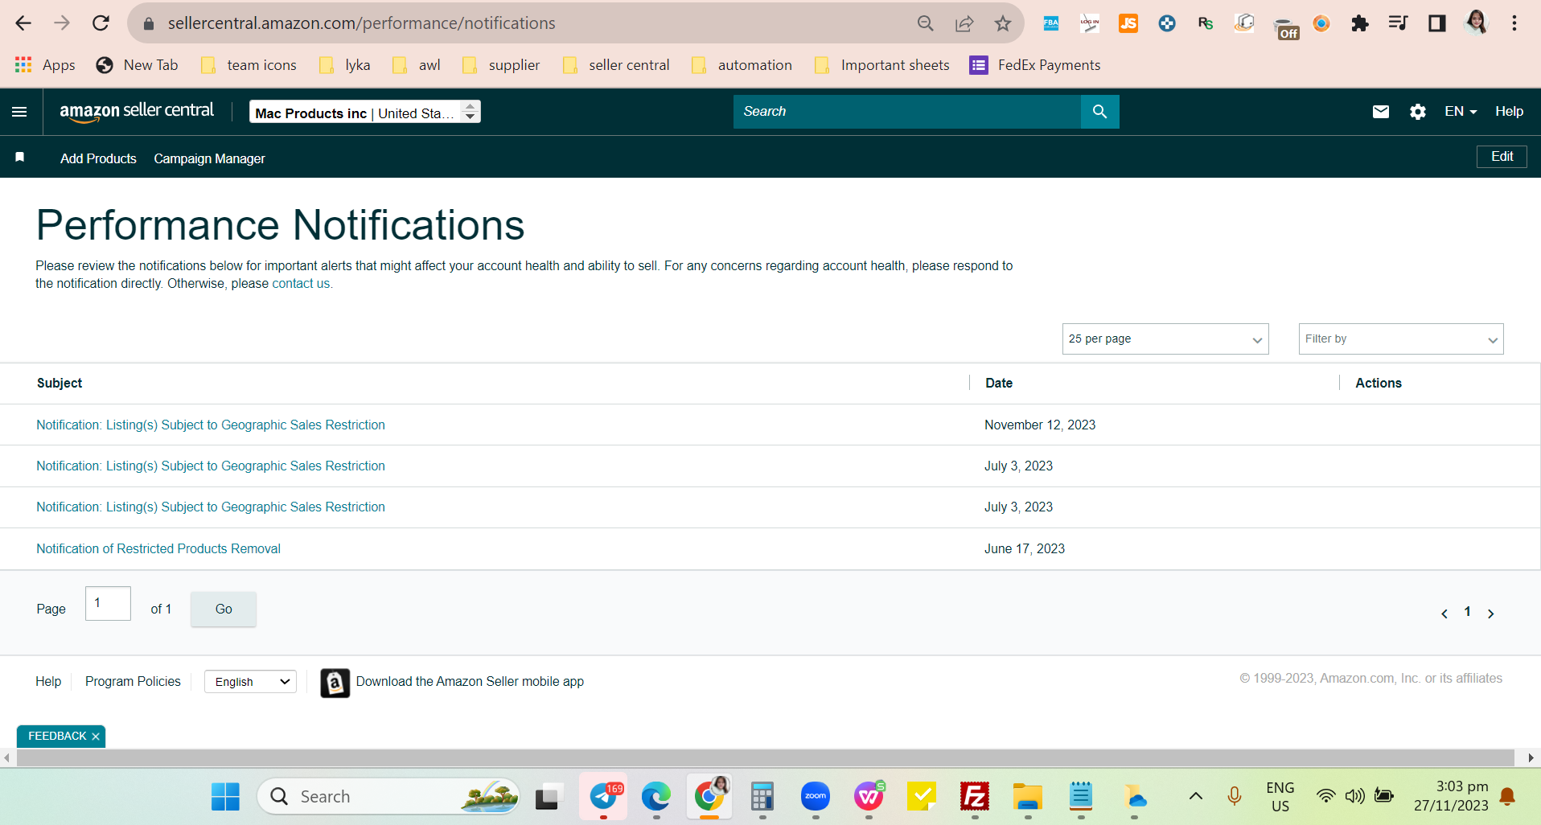1541x825 pixels.
Task: Open the Seller Central hamburger menu
Action: coord(20,112)
